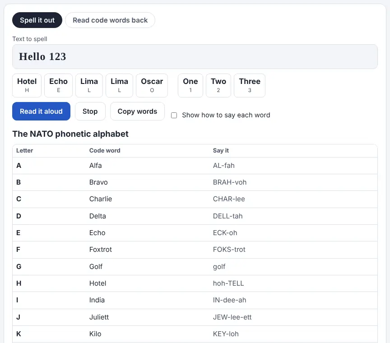This screenshot has width=390, height=343.
Task: Click the letter A in the table
Action: (19, 165)
